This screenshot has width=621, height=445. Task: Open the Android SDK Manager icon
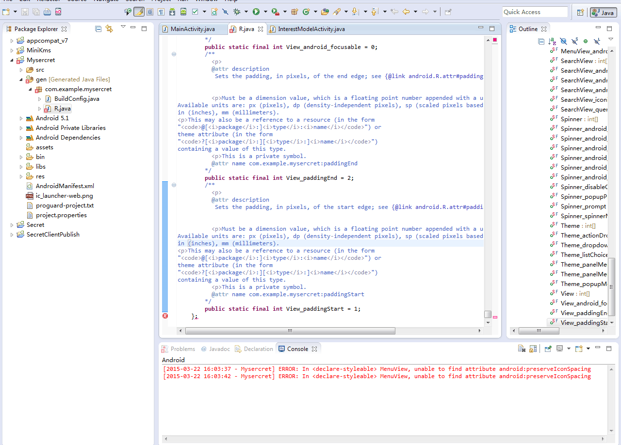[172, 12]
